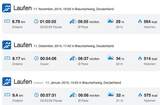Click the clock icon next to 01:00:55
Viewport: 160px width, 105px height.
coord(36,21)
